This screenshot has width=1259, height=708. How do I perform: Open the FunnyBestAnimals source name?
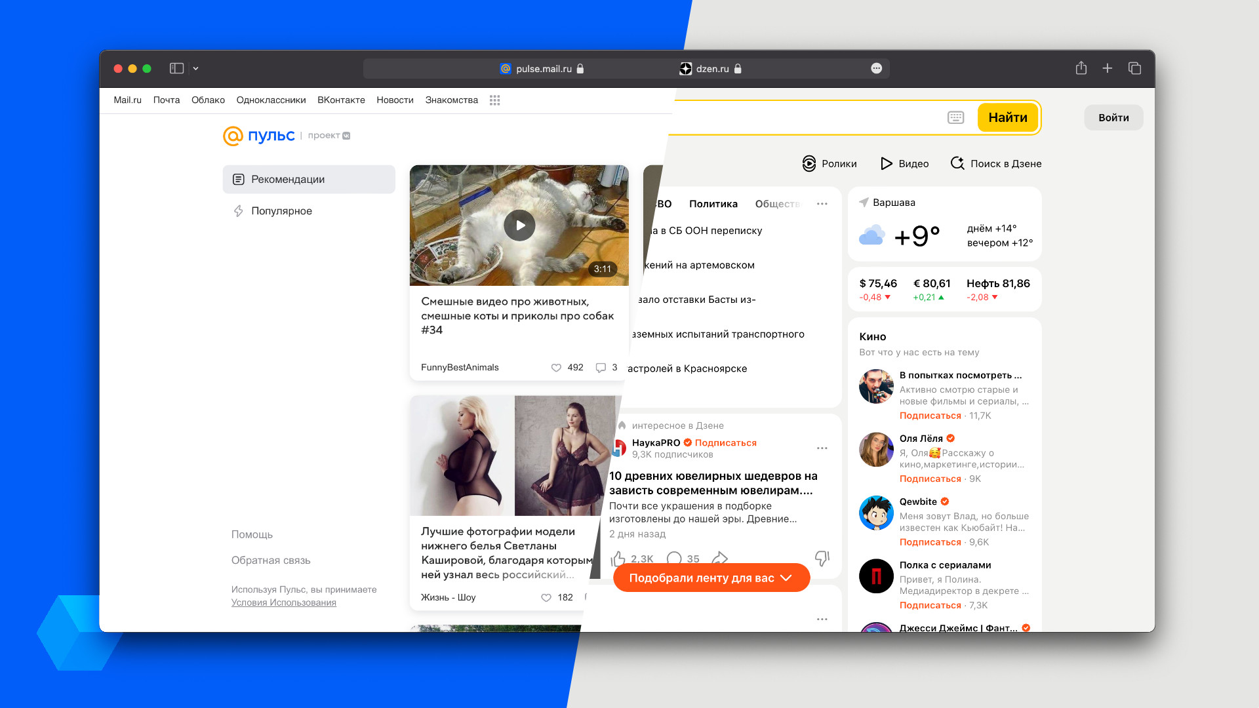coord(460,367)
